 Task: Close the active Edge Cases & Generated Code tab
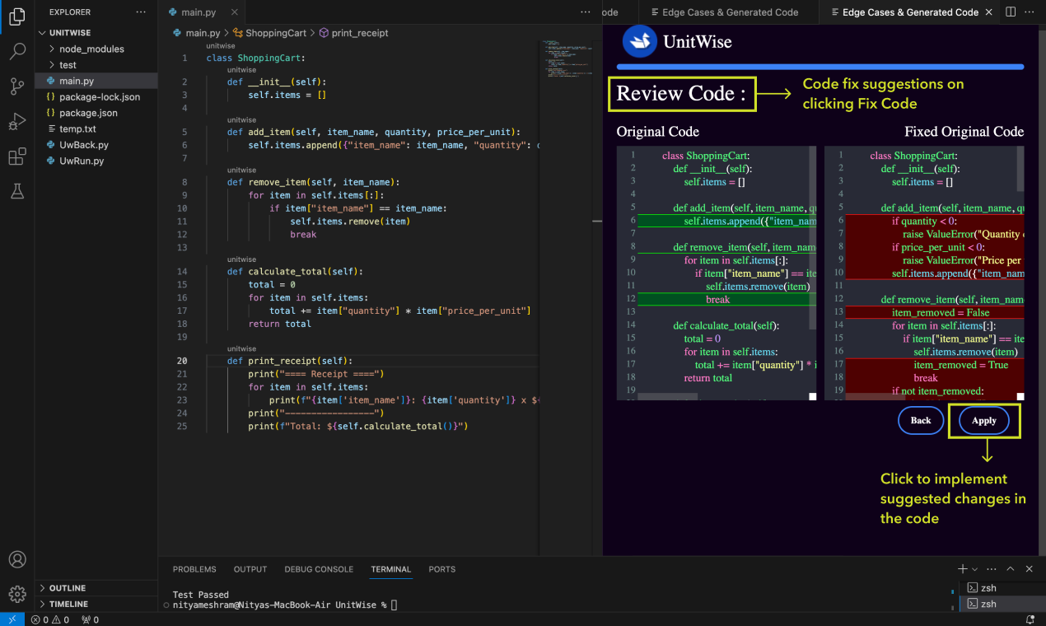click(988, 12)
